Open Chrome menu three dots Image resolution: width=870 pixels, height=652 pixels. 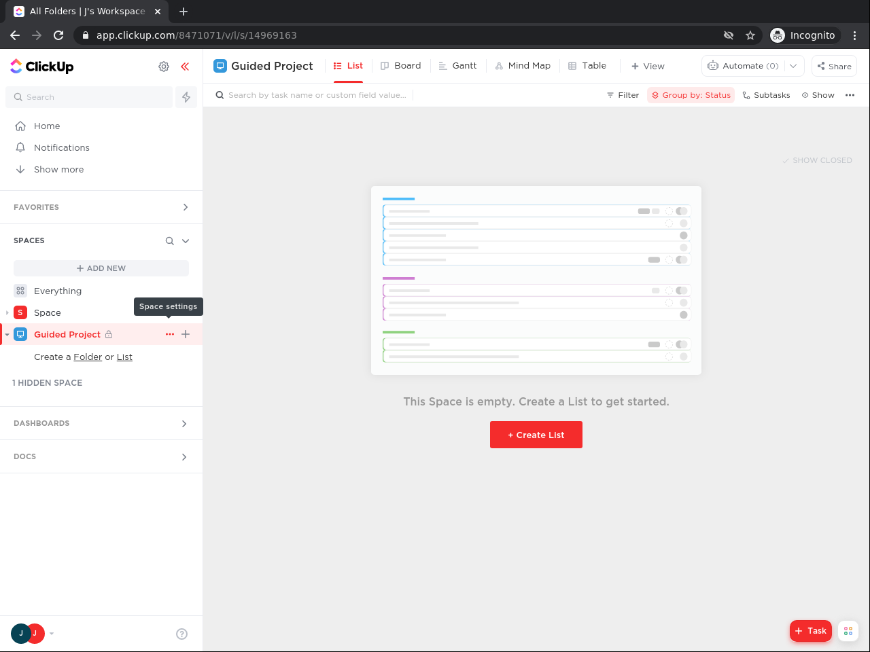[x=855, y=35]
